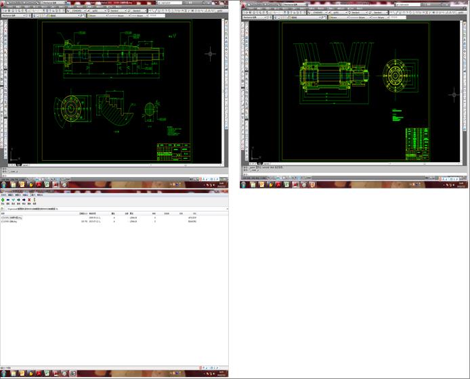Viewport: 470px width, 379px height.
Task: Open Layer Properties Manager in the left AutoCAD window
Action: 34,16
